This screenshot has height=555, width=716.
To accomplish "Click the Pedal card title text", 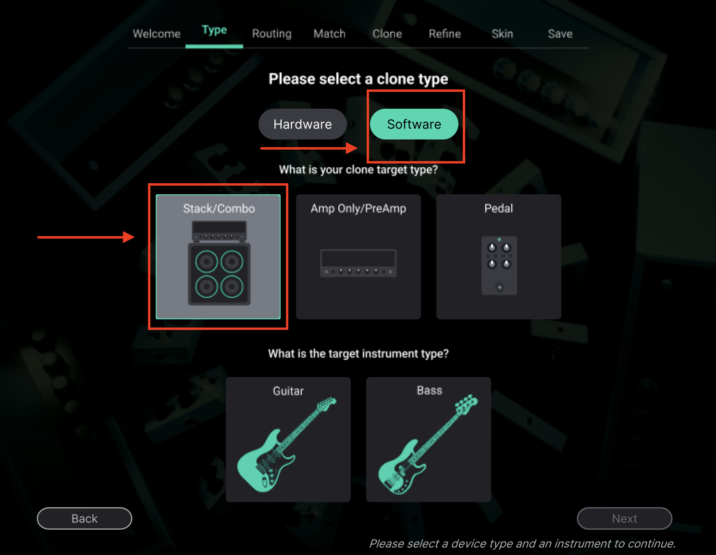I will [499, 208].
